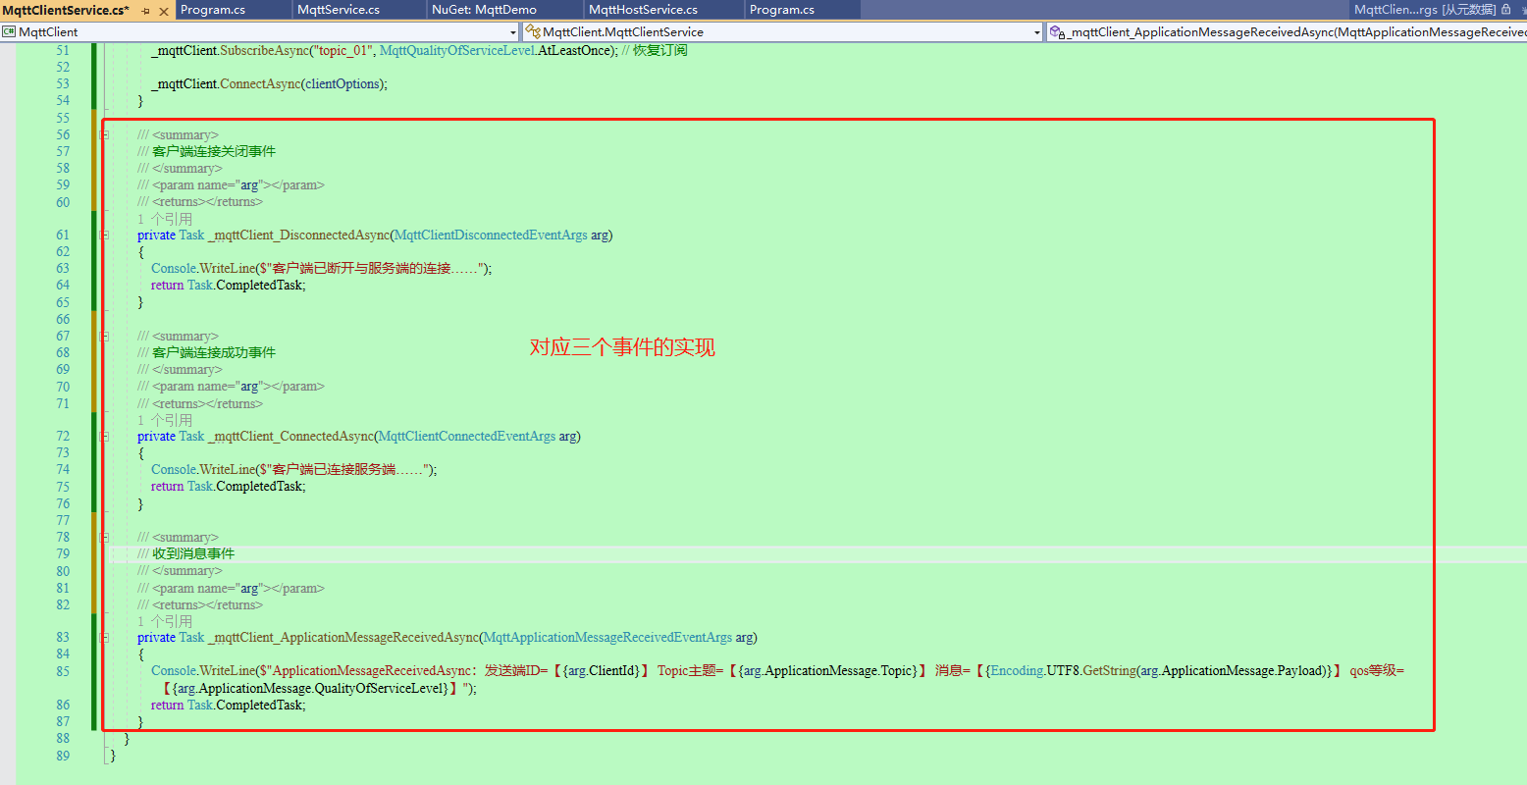The image size is (1527, 785).
Task: Click the private keyword on line 72
Action: (x=156, y=437)
